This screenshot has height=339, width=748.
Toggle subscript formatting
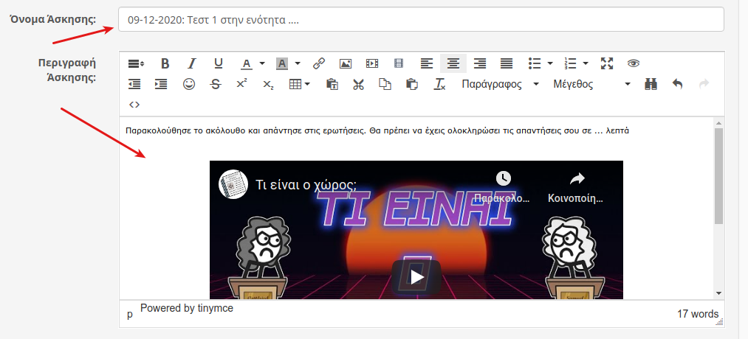269,85
